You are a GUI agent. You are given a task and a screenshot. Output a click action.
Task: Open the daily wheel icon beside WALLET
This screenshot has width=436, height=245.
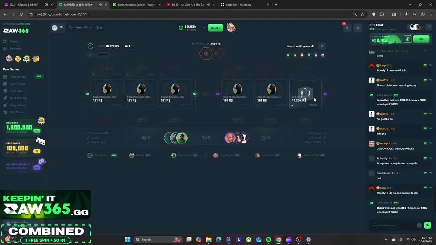tap(231, 28)
